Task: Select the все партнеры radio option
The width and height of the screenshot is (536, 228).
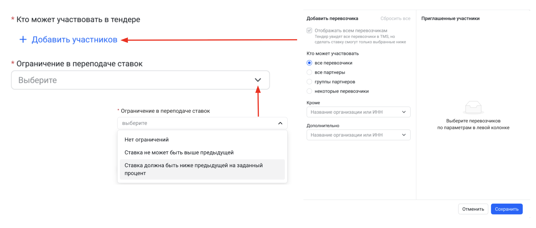Action: [x=309, y=72]
